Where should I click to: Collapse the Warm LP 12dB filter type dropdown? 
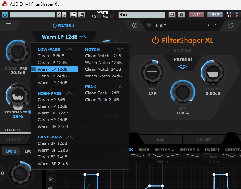click(64, 37)
